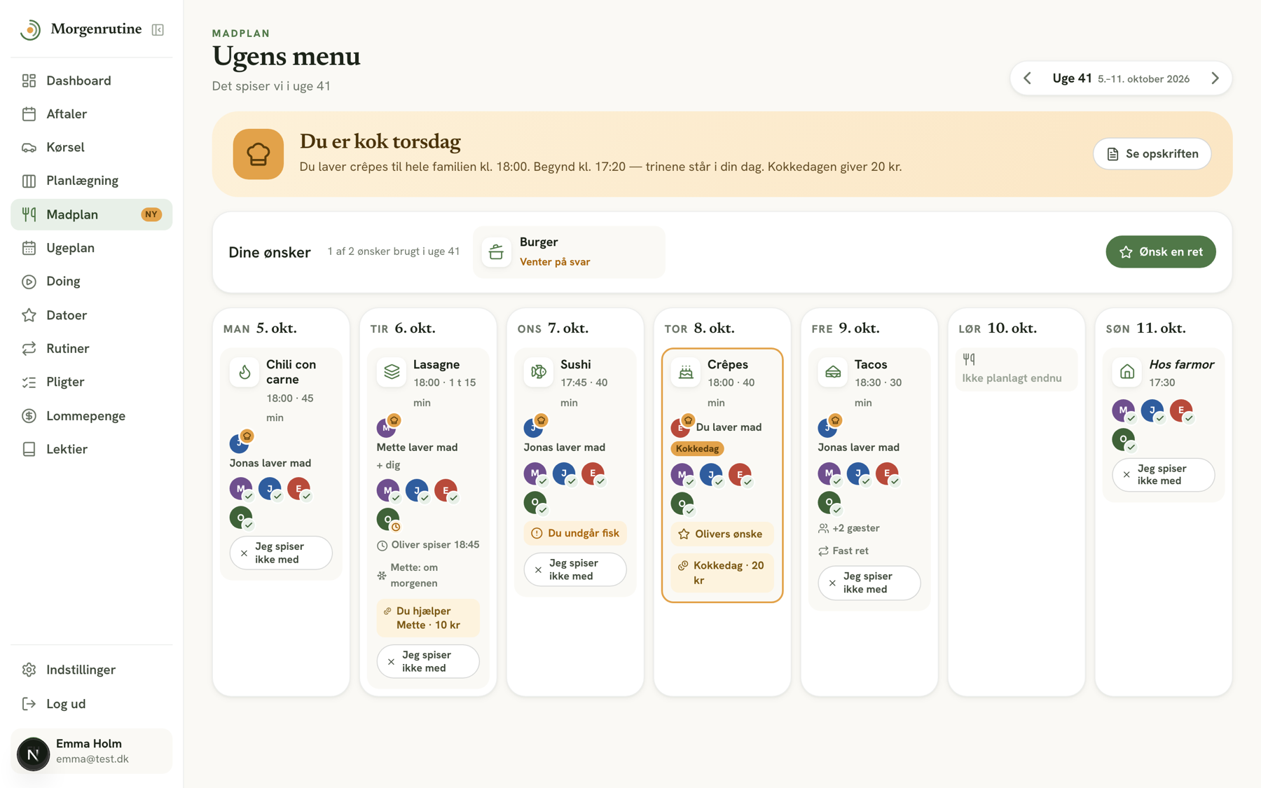1261x788 pixels.
Task: Toggle Jeg spiser ikke med for Monday
Action: tap(281, 553)
